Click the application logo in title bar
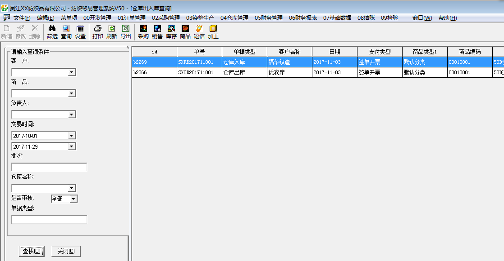This screenshot has height=261, width=504. point(5,8)
